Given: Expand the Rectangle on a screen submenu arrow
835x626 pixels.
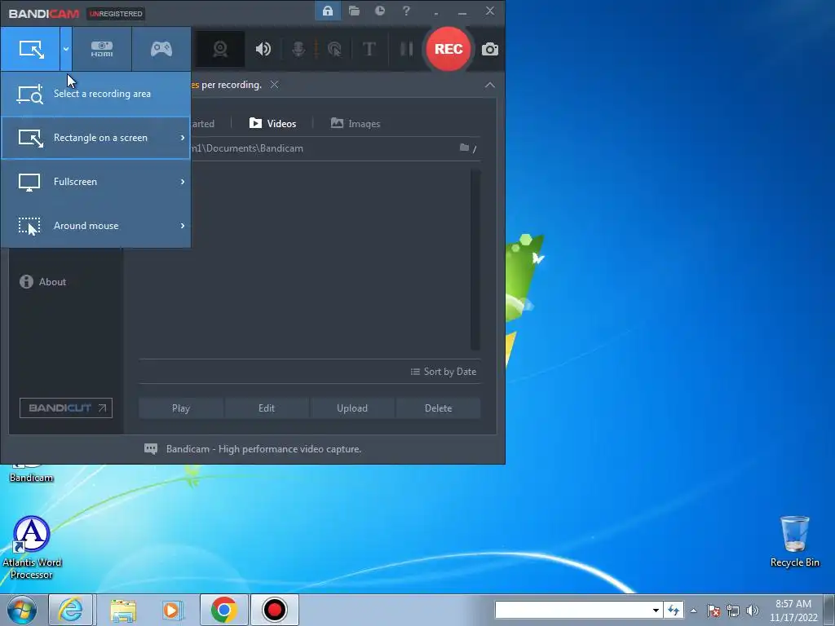Looking at the screenshot, I should [x=183, y=138].
